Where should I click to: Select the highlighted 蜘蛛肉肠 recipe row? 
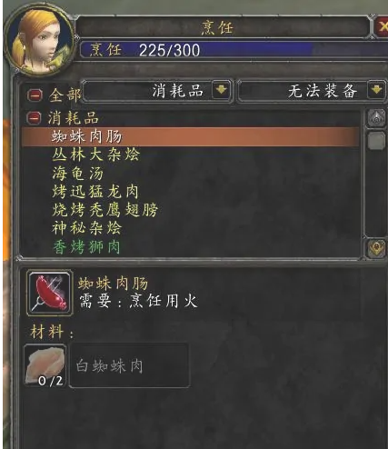click(x=190, y=137)
